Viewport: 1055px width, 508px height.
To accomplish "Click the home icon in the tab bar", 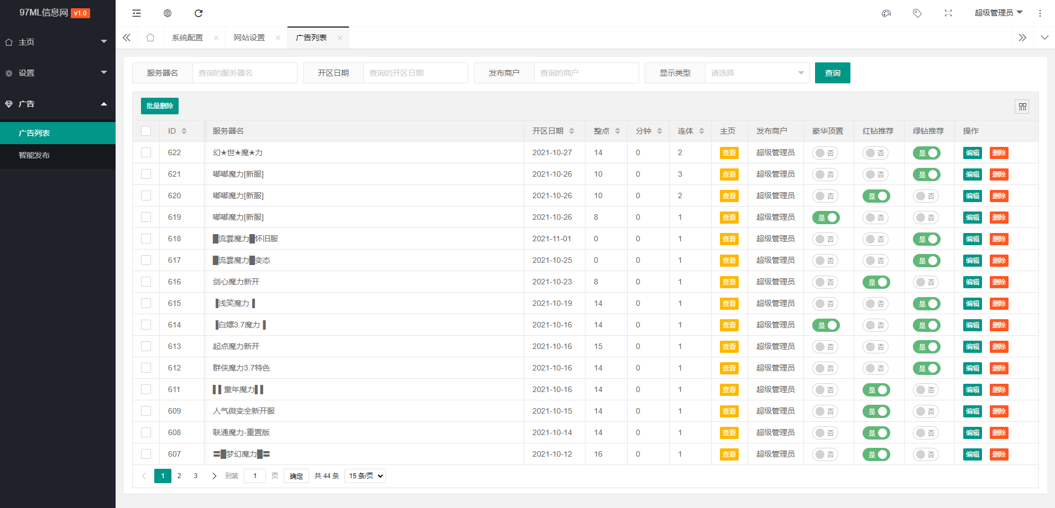I will click(x=150, y=37).
